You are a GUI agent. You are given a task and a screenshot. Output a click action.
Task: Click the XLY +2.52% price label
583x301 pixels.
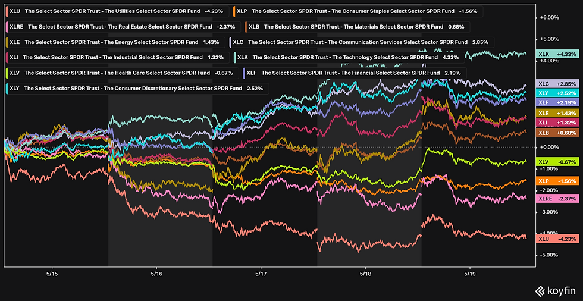tap(557, 93)
